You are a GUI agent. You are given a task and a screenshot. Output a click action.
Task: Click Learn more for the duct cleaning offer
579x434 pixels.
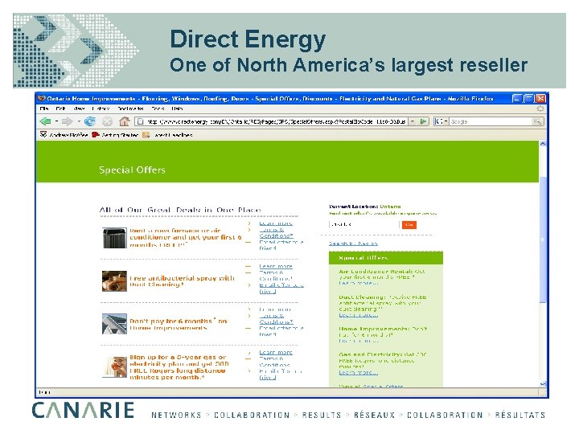[276, 266]
